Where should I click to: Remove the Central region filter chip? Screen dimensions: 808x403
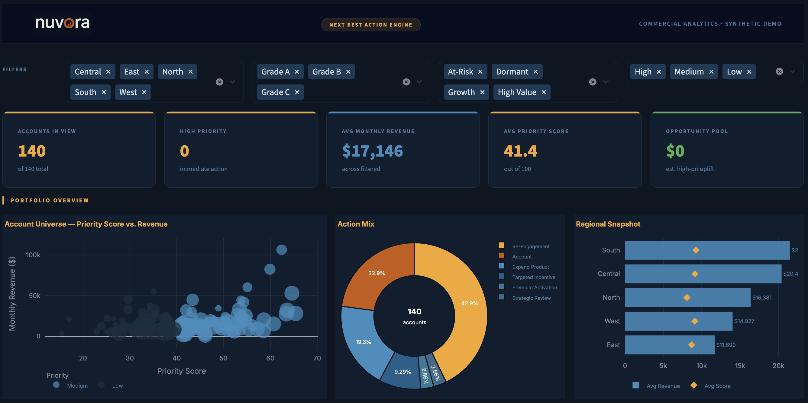pyautogui.click(x=108, y=72)
